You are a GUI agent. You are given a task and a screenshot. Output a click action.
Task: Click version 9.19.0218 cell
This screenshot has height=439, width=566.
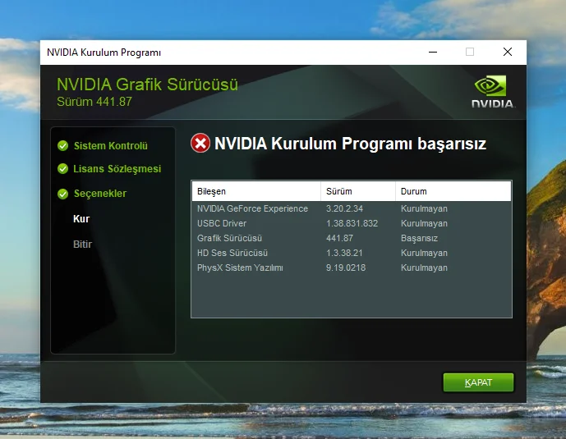(346, 268)
